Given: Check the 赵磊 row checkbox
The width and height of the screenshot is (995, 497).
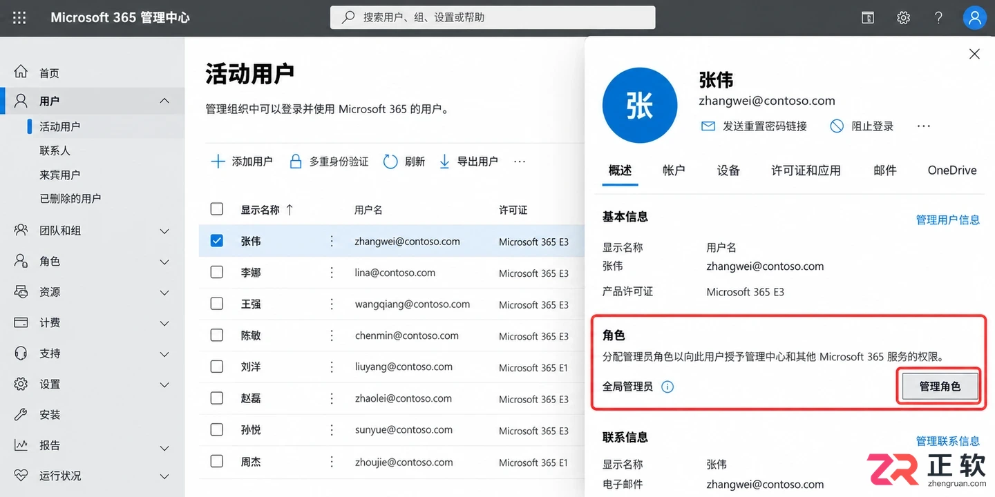Looking at the screenshot, I should (x=217, y=398).
